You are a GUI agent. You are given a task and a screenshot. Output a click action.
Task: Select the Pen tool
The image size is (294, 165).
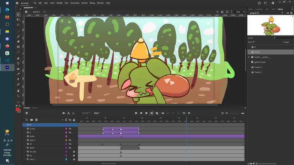[x=18, y=58]
